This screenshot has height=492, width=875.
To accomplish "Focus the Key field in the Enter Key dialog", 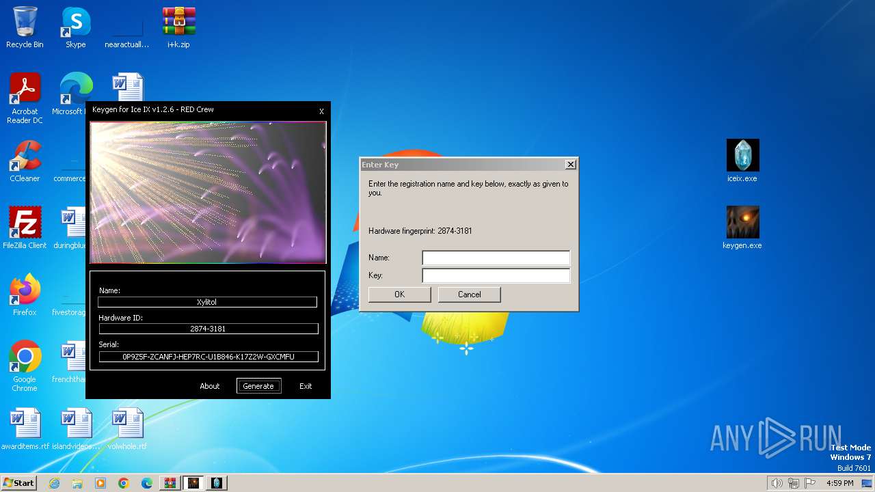I will coord(496,275).
